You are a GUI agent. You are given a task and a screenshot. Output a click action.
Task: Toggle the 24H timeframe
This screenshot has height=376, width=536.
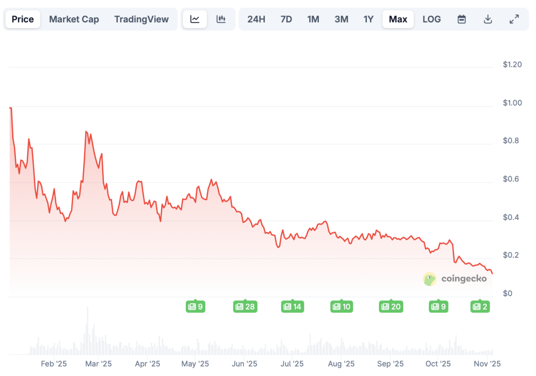256,19
